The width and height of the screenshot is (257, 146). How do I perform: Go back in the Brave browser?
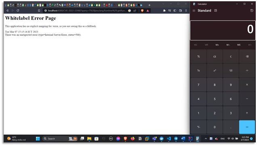7,10
